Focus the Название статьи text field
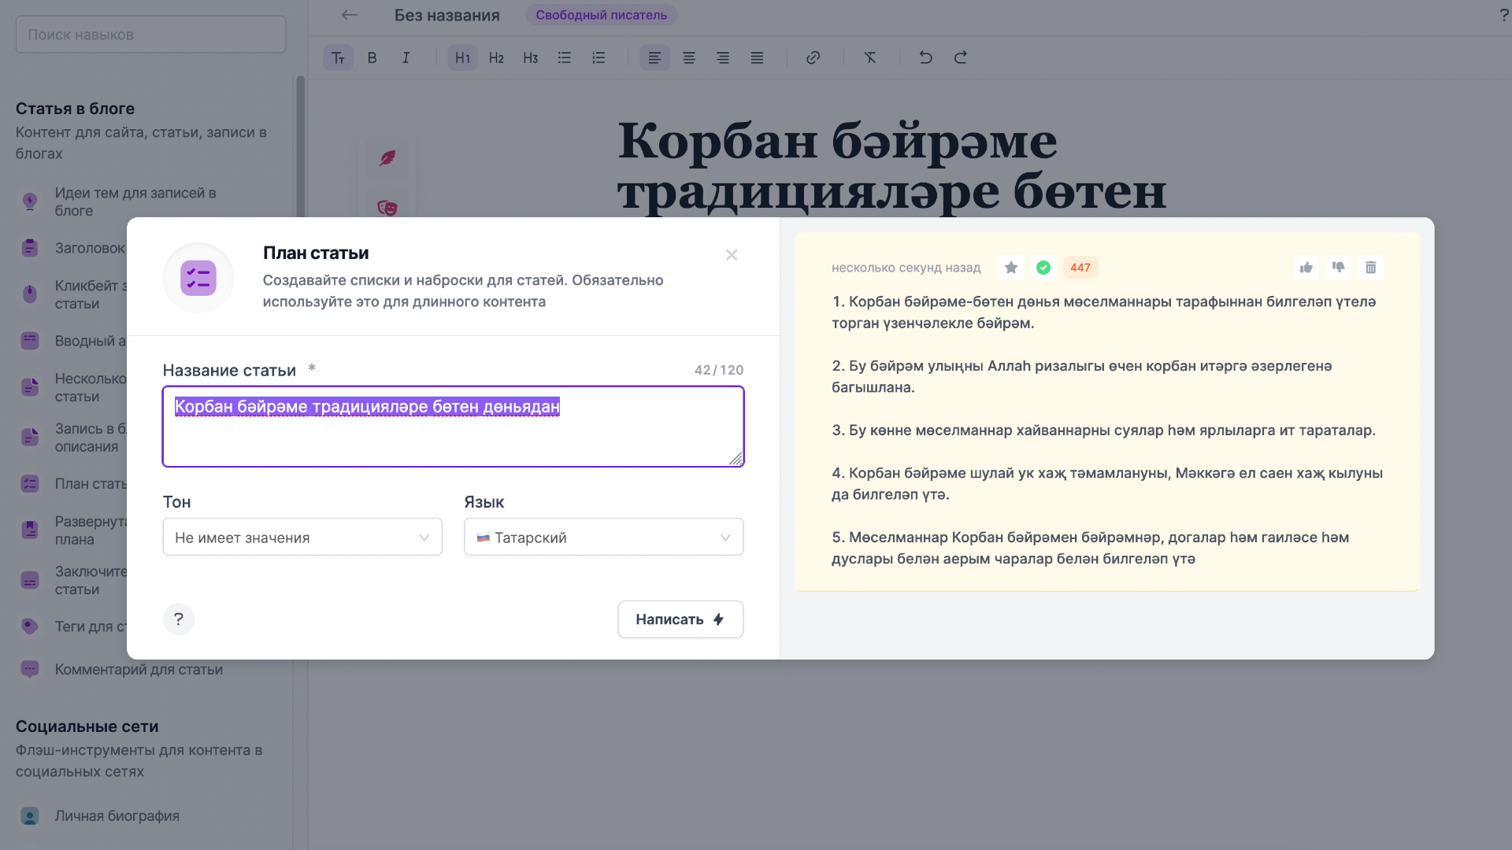 click(x=454, y=427)
